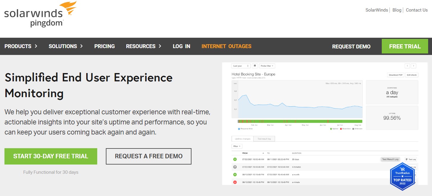Viewport: 432px width, 196px height.
Task: Click the previous period arrow in dashboard
Action: 407,66
